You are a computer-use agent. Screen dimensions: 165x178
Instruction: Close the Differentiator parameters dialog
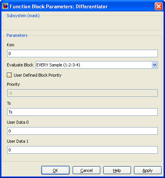click(159, 6)
